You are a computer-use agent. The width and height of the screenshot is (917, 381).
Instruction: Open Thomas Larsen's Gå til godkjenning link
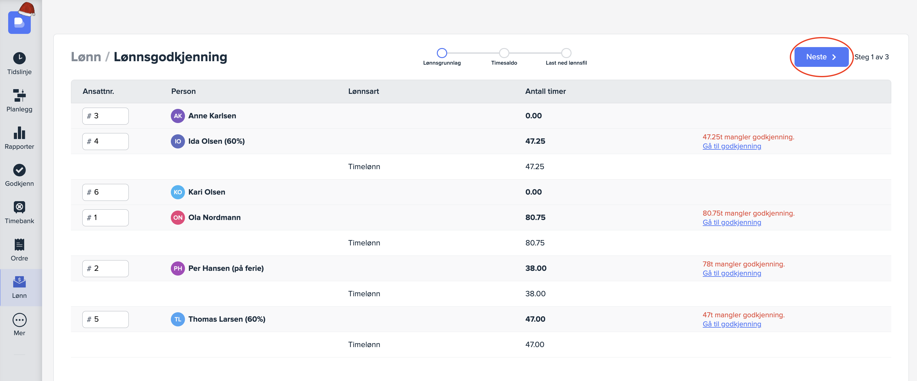coord(731,324)
